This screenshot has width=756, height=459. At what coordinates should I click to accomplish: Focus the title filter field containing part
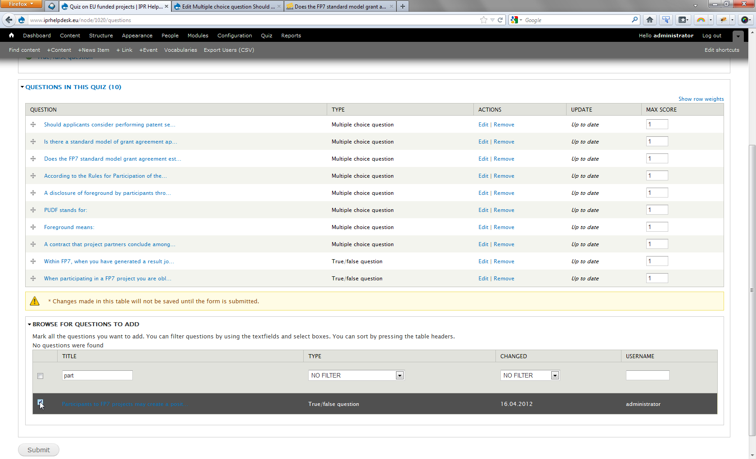coord(97,375)
